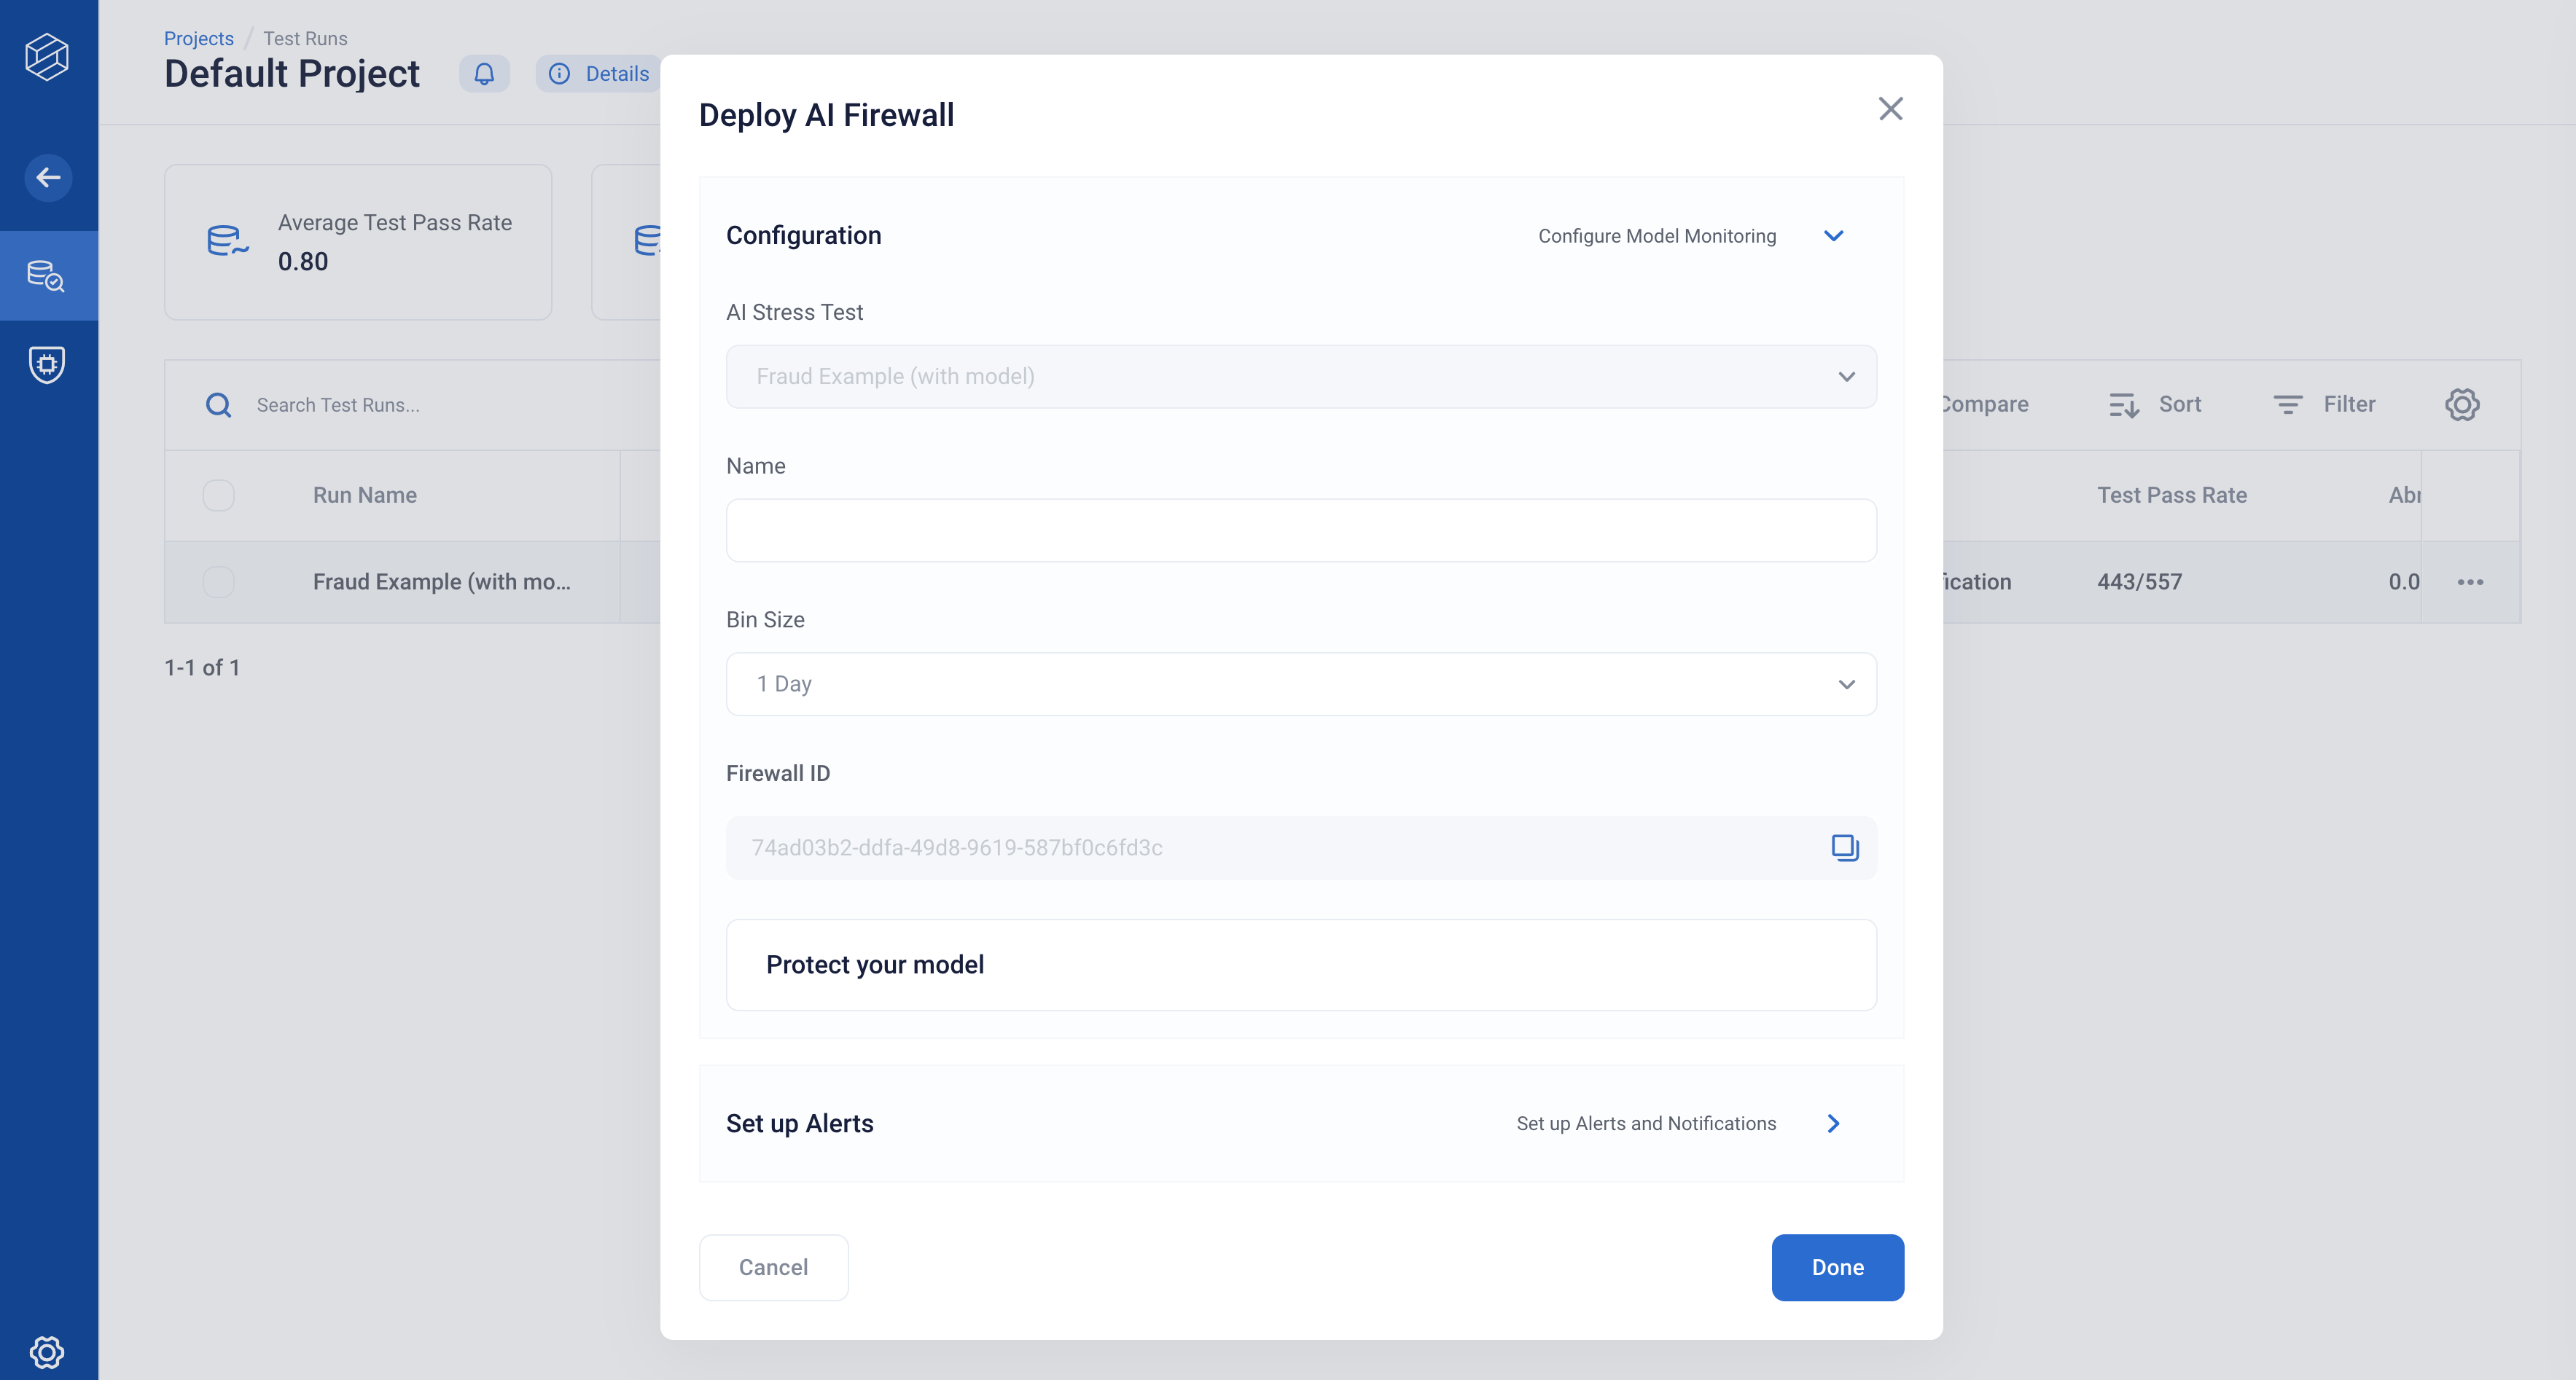This screenshot has height=1380, width=2576.
Task: Close the Deploy AI Firewall dialog
Action: pyautogui.click(x=1890, y=109)
